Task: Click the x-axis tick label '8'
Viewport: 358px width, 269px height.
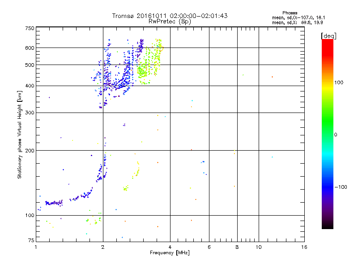Action: tap(237, 247)
